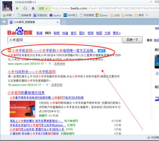Switch to the 新闻 search category

coord(39,33)
